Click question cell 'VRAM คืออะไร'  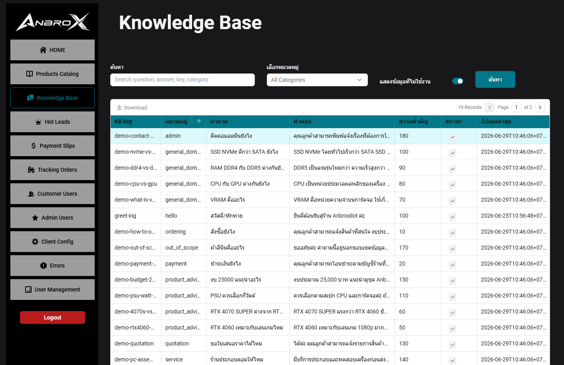click(x=248, y=200)
